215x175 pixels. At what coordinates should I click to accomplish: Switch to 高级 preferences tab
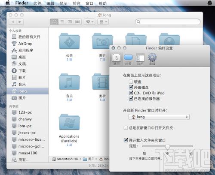pyautogui.click(x=152, y=59)
